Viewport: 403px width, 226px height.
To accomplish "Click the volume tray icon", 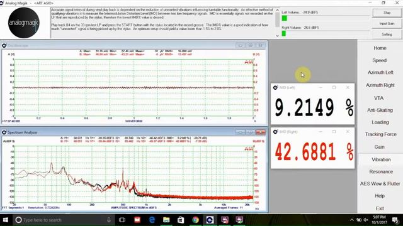I will point(366,220).
